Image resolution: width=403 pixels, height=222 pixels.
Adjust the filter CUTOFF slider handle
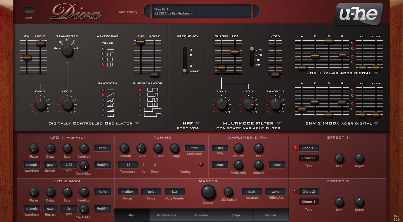point(221,68)
